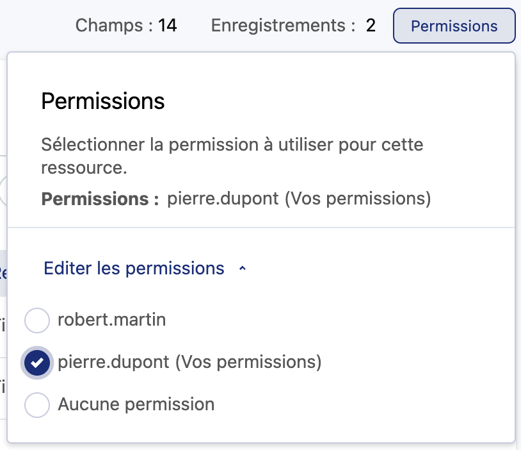
Task: Click the "Sélectionner la permission" description text
Action: [232, 144]
